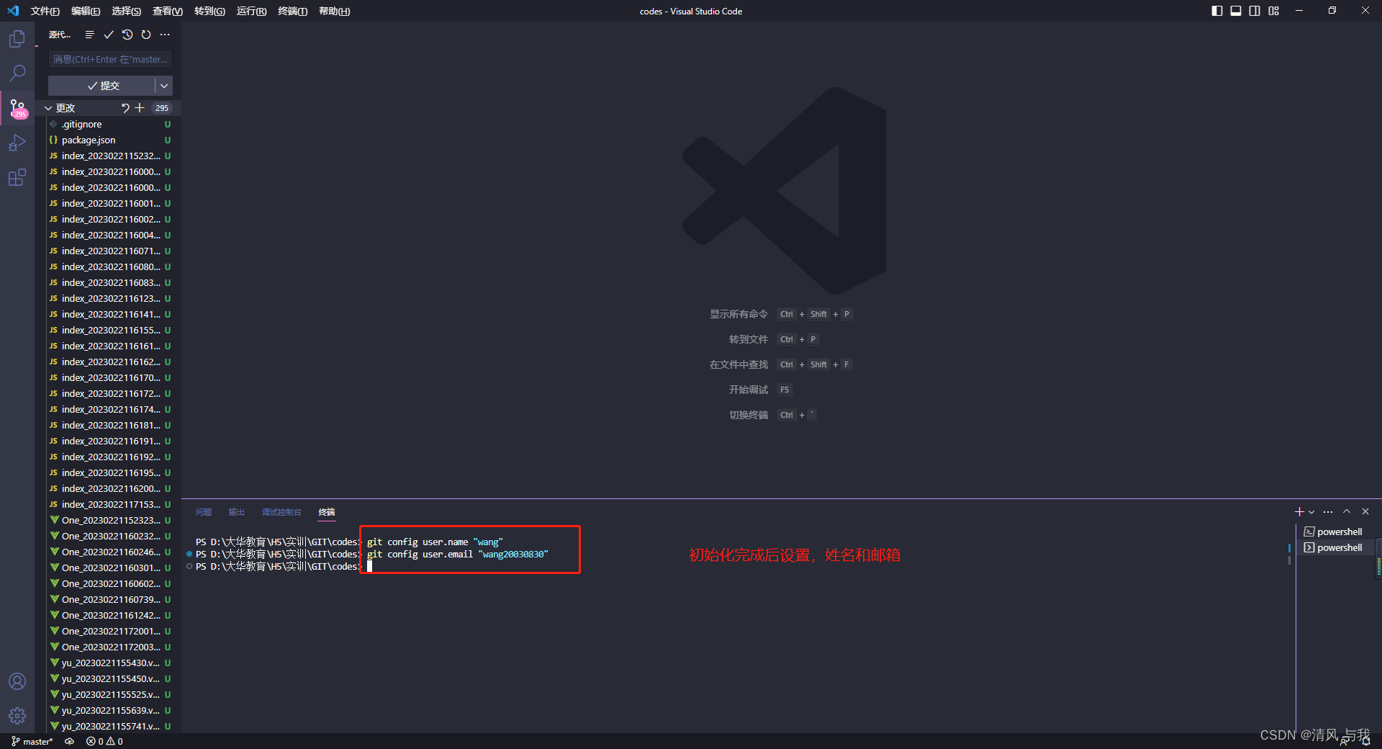Select index_2023022117153... file
This screenshot has width=1382, height=749.
tap(108, 504)
